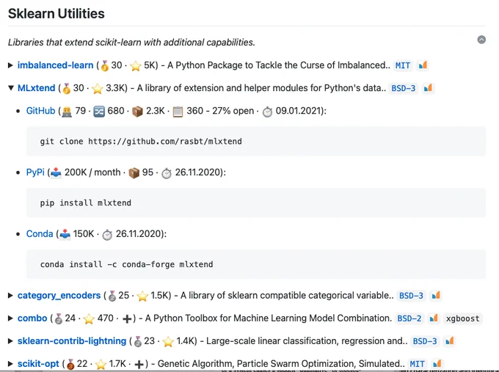Click forks icon next to 680
Screen dimensions: 499x372
[99, 112]
